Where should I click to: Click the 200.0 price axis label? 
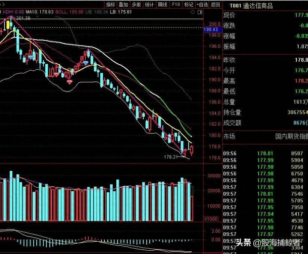pos(214,24)
